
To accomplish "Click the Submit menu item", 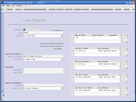I will click(8, 6).
